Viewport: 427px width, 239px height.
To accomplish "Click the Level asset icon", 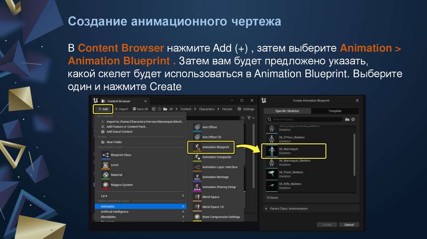I will pos(105,165).
